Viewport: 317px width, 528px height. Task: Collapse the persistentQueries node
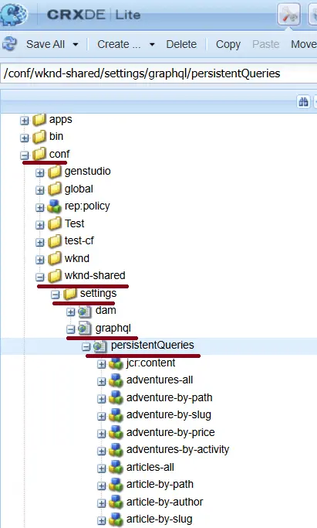[x=86, y=346]
